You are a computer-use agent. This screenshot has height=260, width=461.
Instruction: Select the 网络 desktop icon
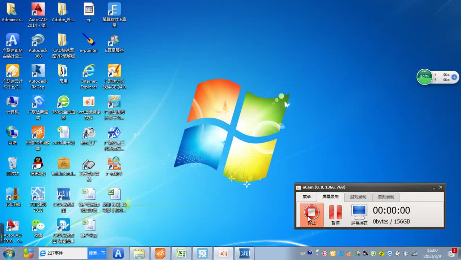pyautogui.click(x=12, y=135)
